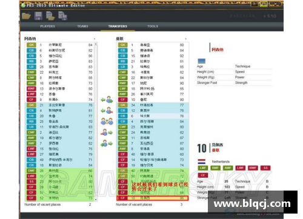The width and height of the screenshot is (303, 219).
Task: Select 曼联 number 6 CB rated 76
Action: click(x=153, y=116)
